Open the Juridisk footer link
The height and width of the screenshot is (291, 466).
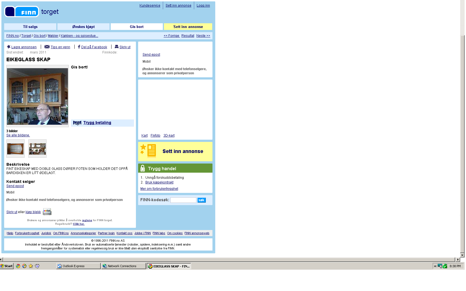pos(46,233)
